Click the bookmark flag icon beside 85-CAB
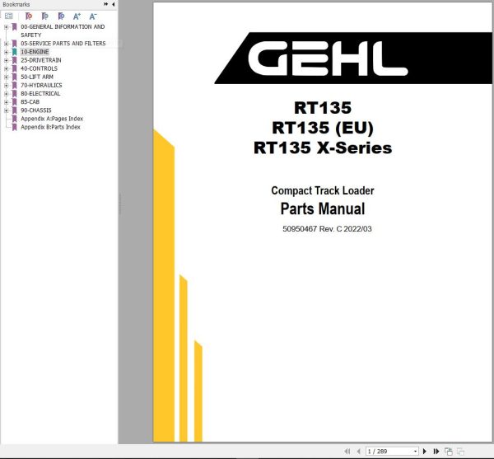Viewport: 494px width, 459px height. click(x=14, y=102)
